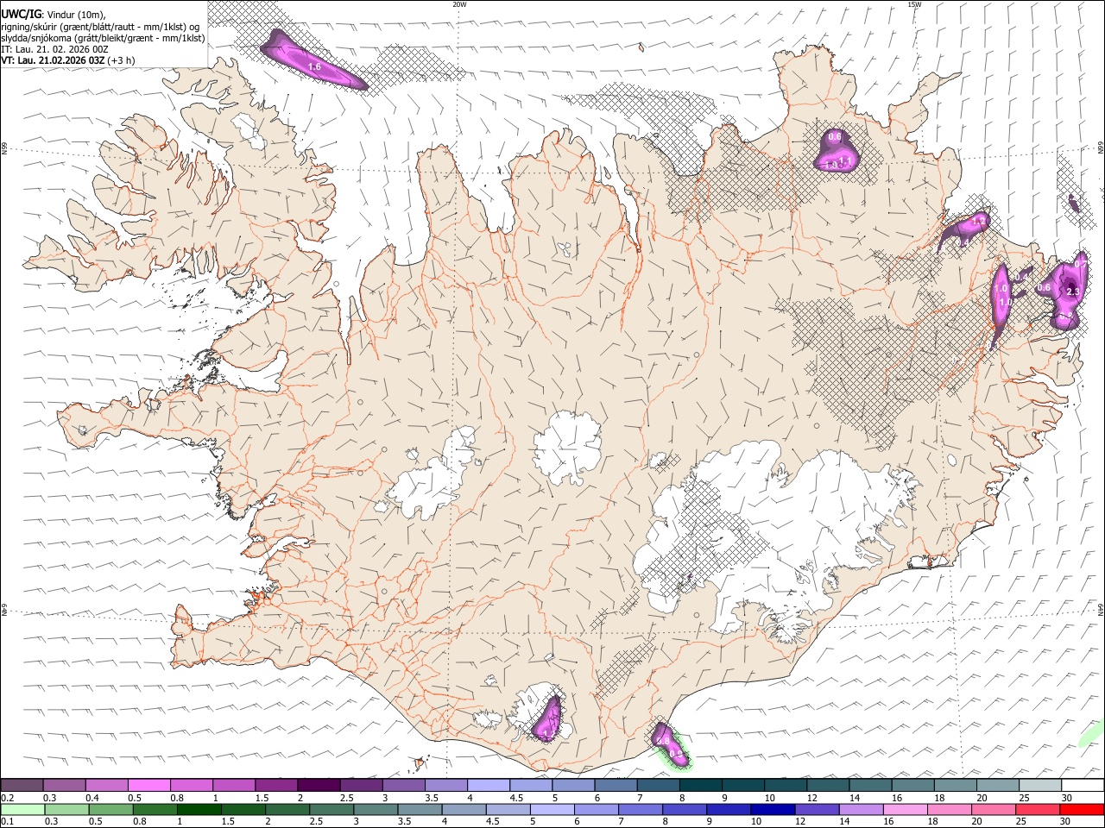Click the 'rigning/skúrir' legend description line
The image size is (1105, 828).
[x=102, y=26]
